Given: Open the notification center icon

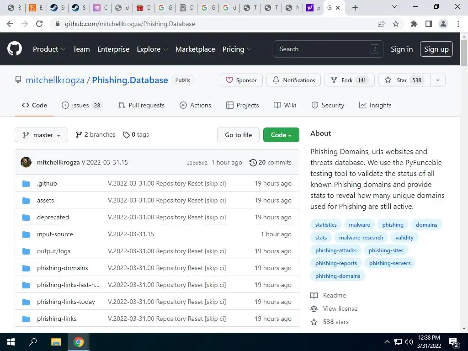Looking at the screenshot, I should point(454,342).
